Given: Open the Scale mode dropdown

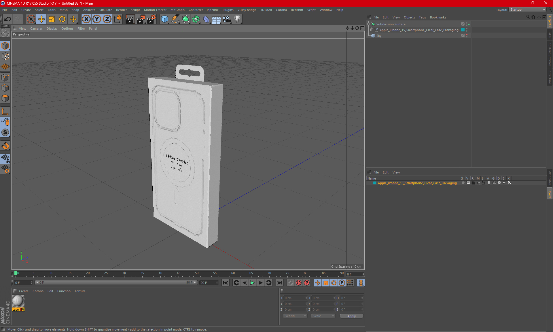Looking at the screenshot, I should (323, 316).
